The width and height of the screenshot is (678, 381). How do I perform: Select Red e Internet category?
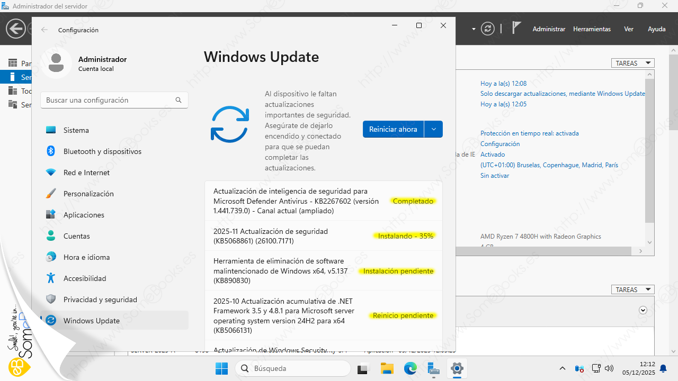pos(86,173)
